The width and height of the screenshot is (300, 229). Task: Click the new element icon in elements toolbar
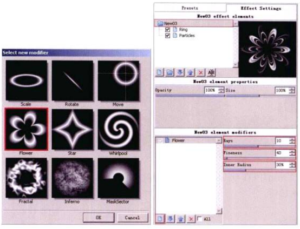(160, 72)
